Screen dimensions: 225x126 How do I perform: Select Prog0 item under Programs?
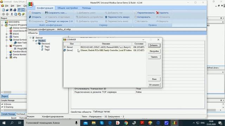click(20, 49)
